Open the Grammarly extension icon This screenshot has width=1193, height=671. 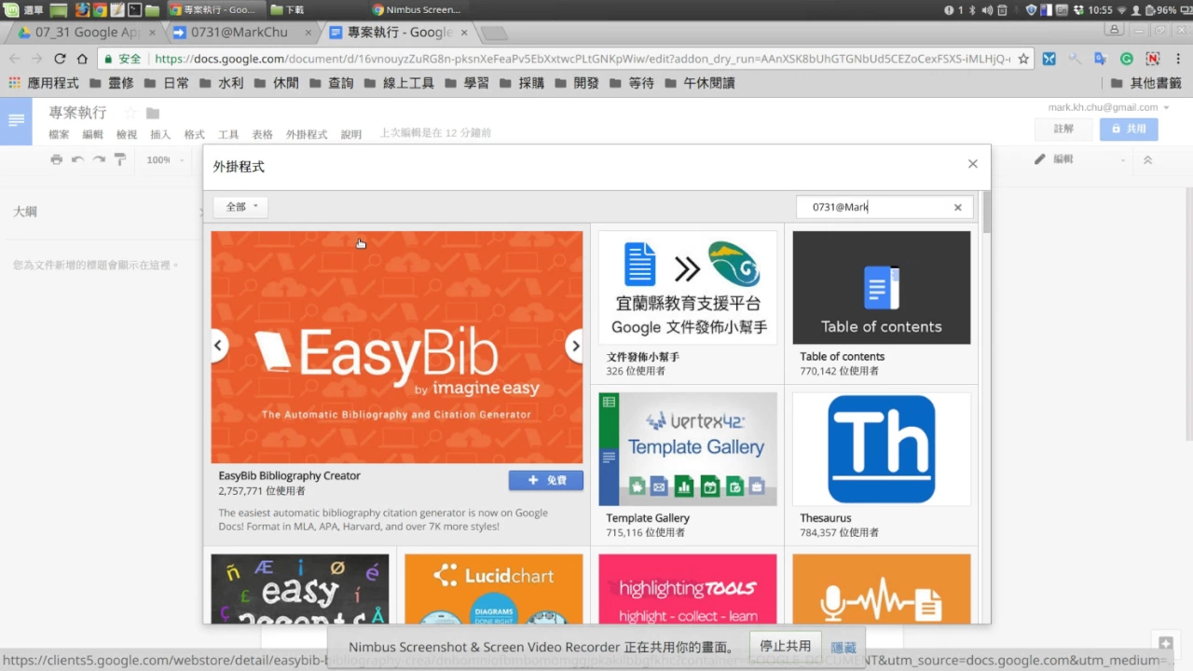point(1126,59)
